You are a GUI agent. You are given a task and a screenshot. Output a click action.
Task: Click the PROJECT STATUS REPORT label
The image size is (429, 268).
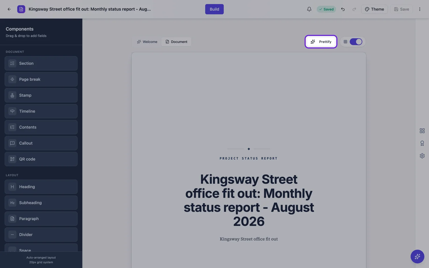(249, 158)
